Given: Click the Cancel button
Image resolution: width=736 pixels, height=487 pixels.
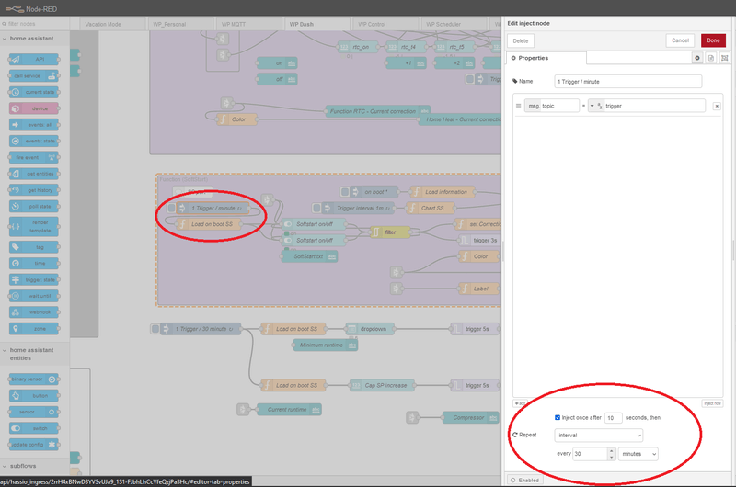Looking at the screenshot, I should [680, 40].
